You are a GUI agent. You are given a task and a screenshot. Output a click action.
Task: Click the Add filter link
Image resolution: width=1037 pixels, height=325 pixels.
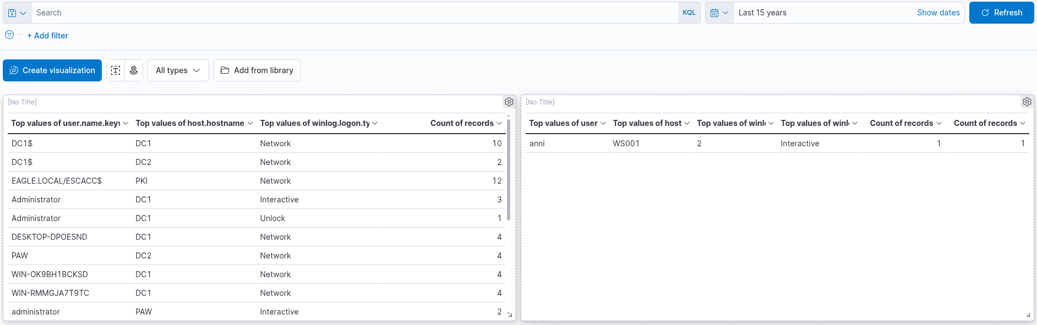(x=48, y=36)
